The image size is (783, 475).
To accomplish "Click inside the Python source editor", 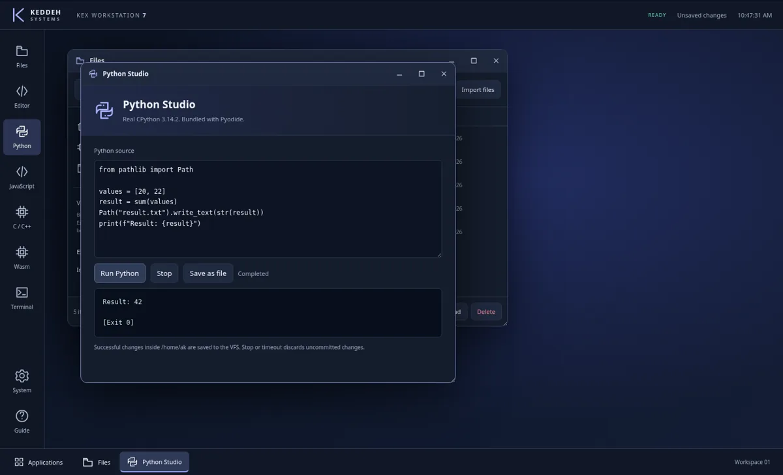I will click(x=268, y=209).
